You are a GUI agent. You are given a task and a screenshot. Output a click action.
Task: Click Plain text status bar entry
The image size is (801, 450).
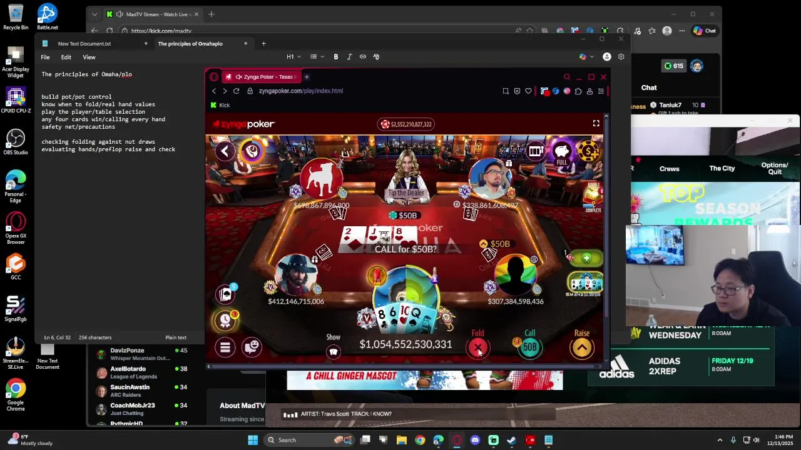tap(176, 337)
